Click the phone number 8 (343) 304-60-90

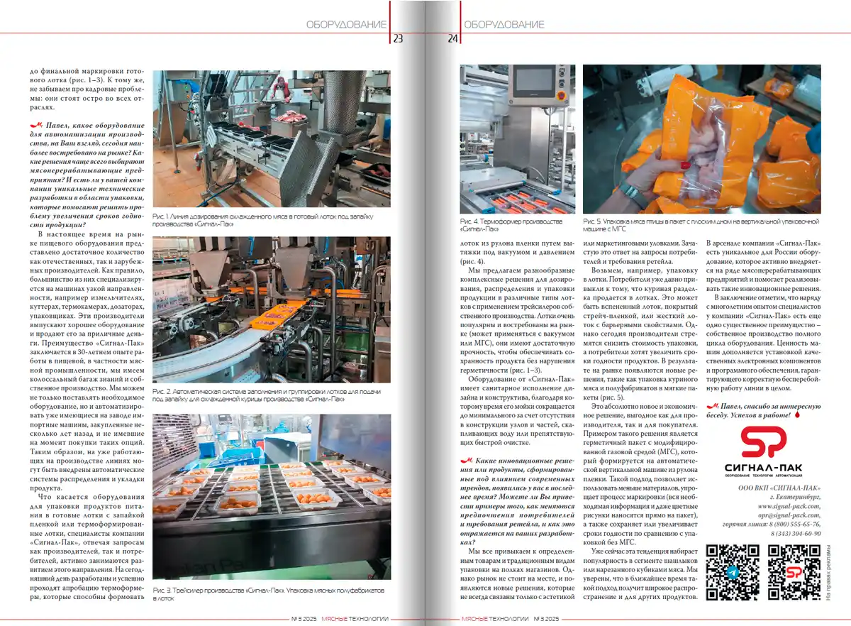[x=796, y=534]
